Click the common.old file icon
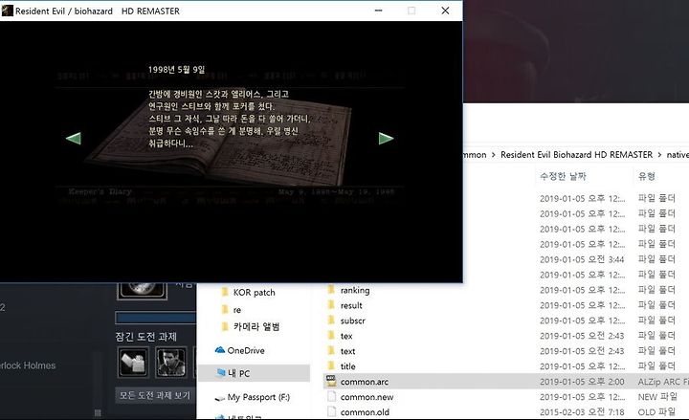Viewport: 689px width, 420px height. tap(332, 412)
